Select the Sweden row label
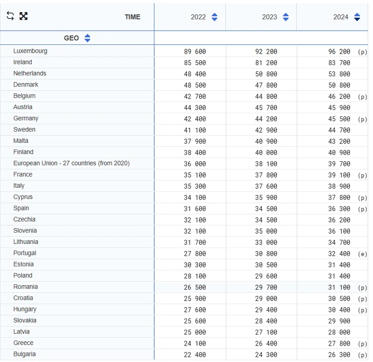This screenshot has height=362, width=373. [24, 129]
